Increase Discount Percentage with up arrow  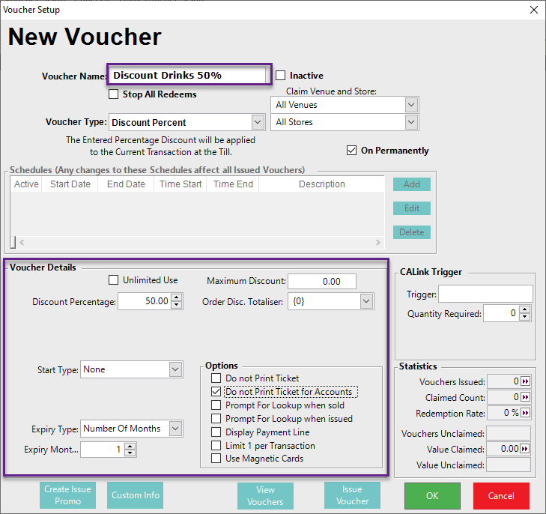176,298
